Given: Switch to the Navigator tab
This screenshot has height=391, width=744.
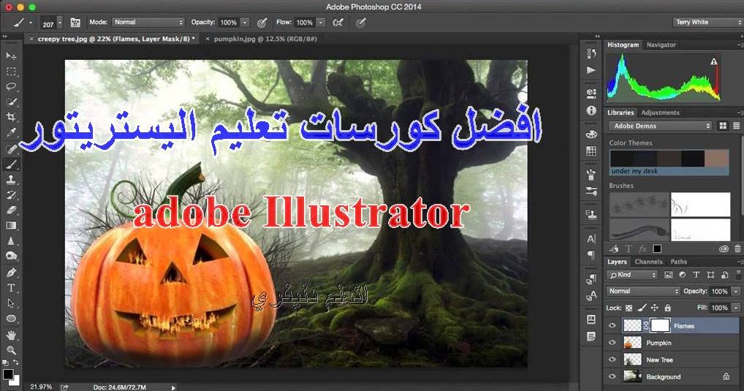Looking at the screenshot, I should [661, 45].
